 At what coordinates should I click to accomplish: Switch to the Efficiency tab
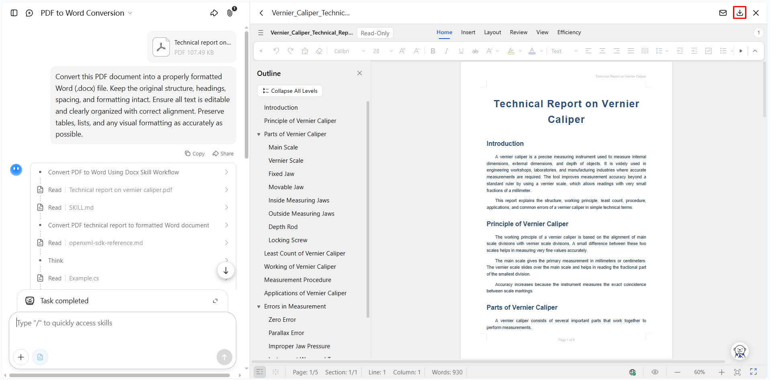(x=569, y=33)
